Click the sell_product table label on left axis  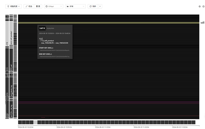click(x=11, y=38)
